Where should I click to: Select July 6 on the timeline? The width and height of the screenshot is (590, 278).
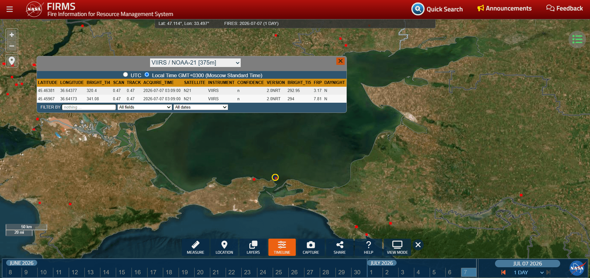449,272
